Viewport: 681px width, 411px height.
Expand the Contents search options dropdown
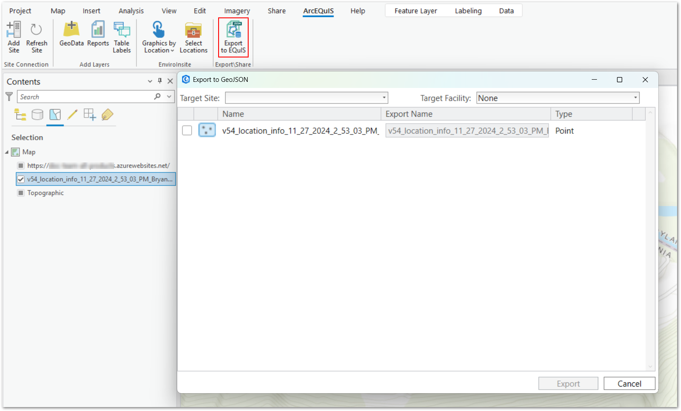coord(169,97)
